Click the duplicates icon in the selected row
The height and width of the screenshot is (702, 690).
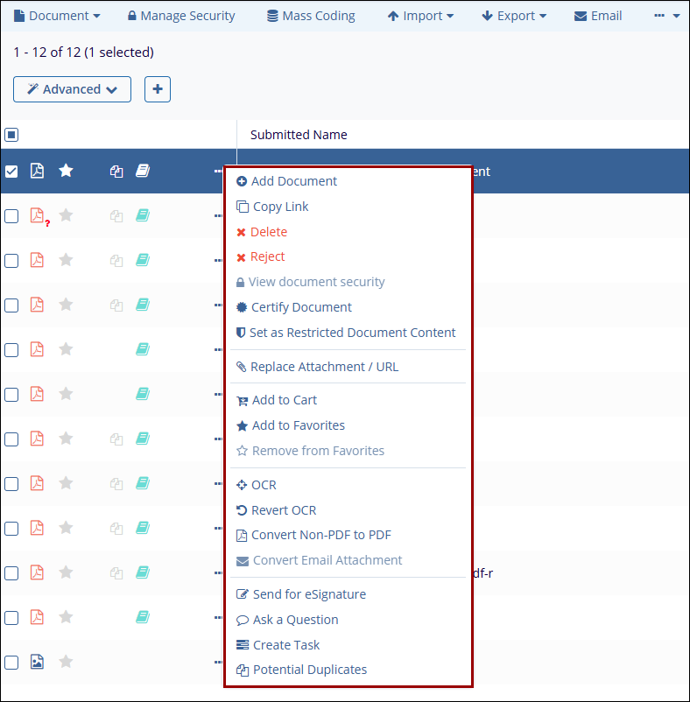pyautogui.click(x=116, y=172)
